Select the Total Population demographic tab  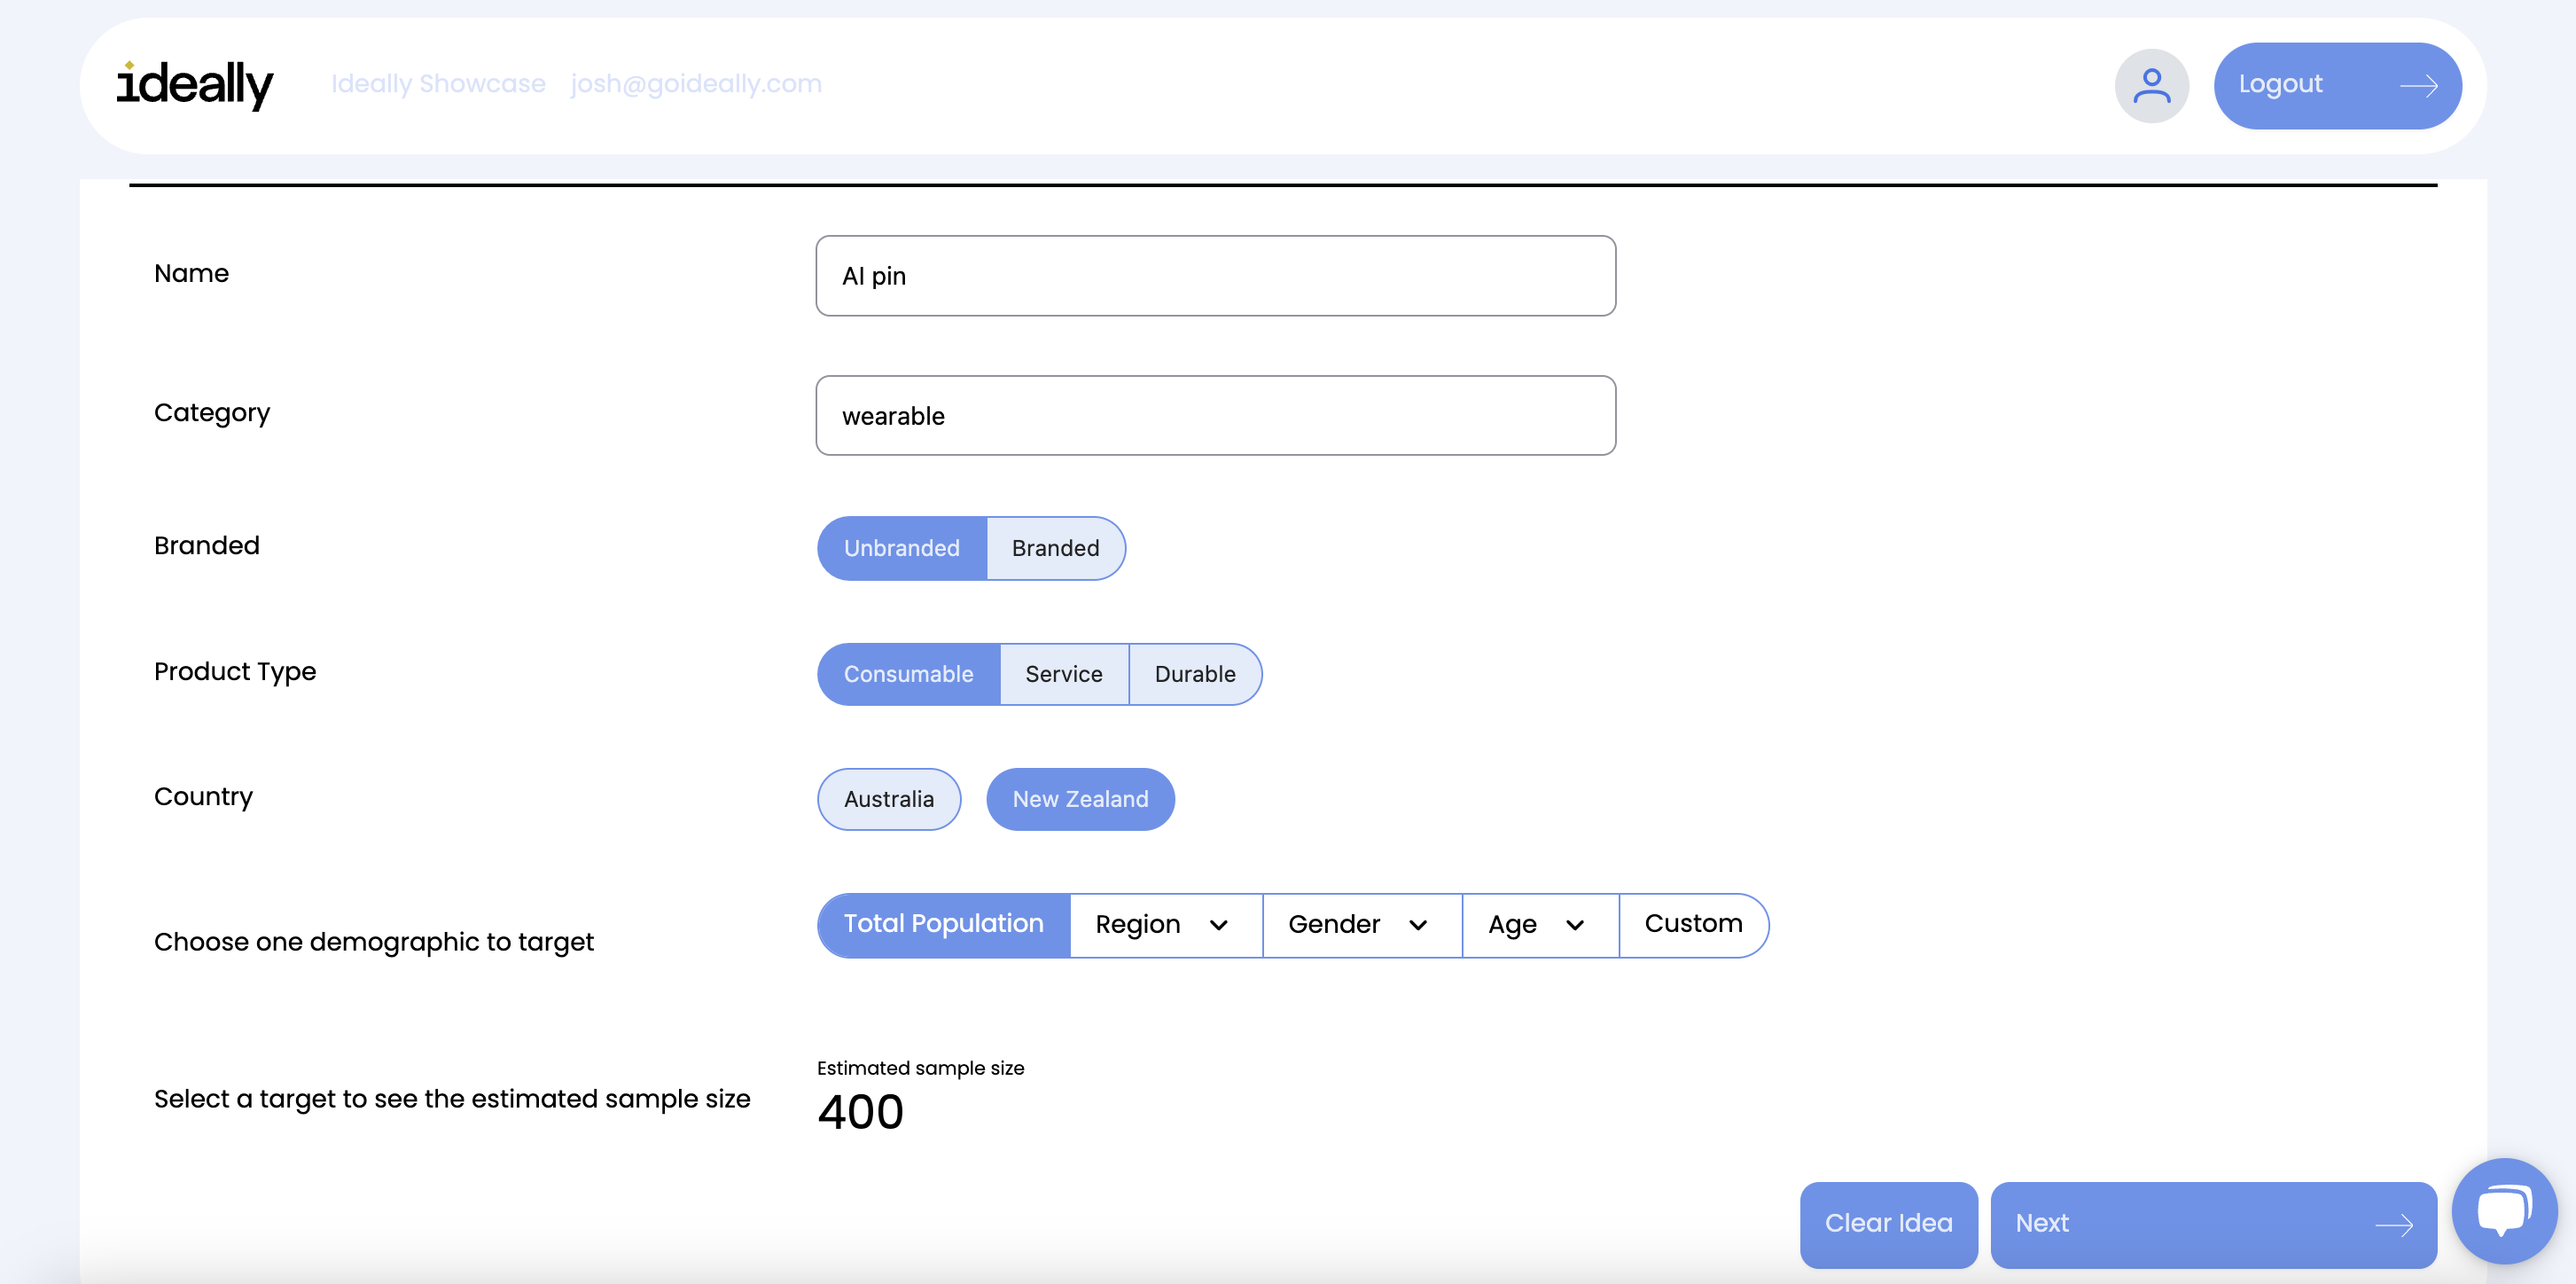pyautogui.click(x=942, y=924)
